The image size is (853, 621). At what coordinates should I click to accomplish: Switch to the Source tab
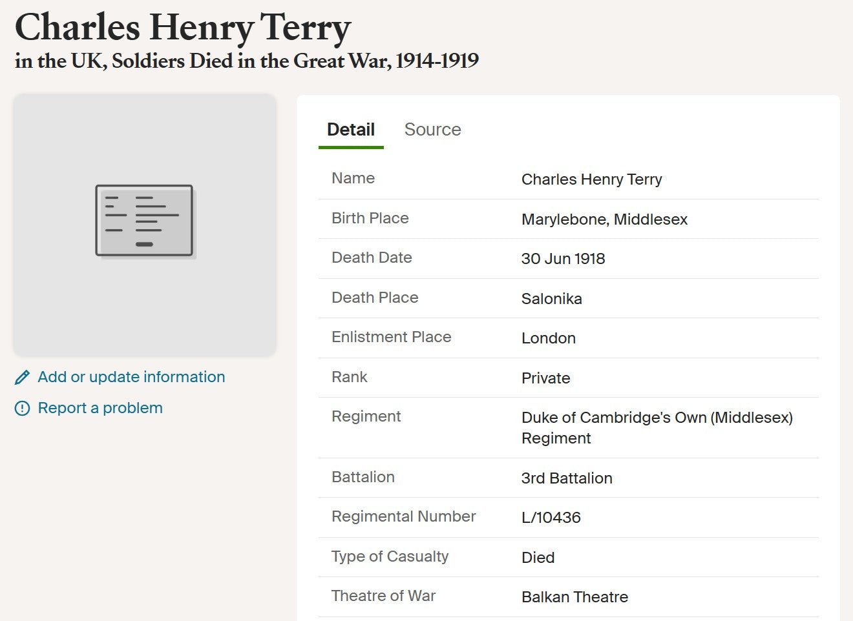[432, 130]
